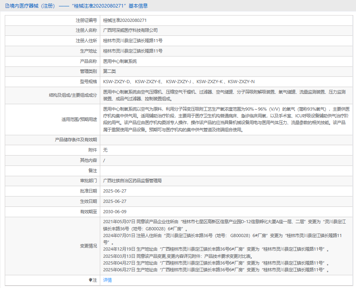Viewport: 356px width, 288px height.
Task: Click the 2024年07月01日 change record
Action: 222,239
